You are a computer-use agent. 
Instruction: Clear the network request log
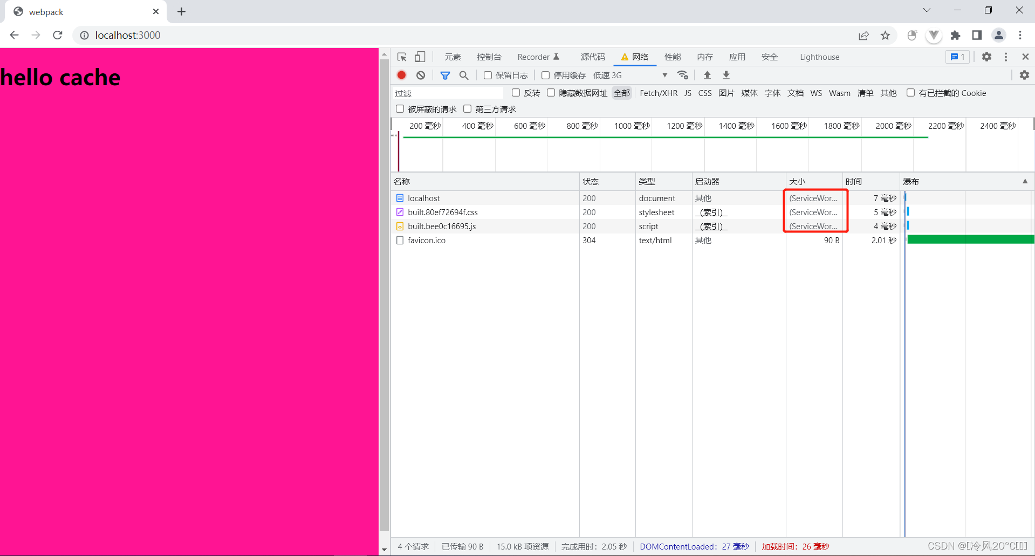[x=421, y=75]
